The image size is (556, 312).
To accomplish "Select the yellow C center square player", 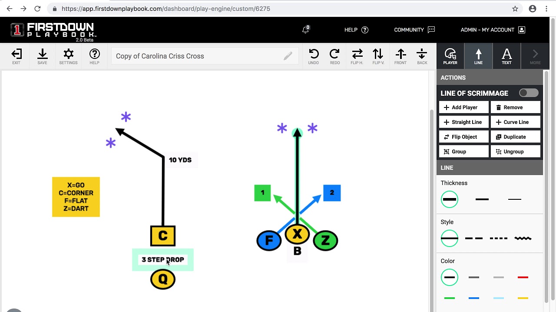I will [x=163, y=236].
